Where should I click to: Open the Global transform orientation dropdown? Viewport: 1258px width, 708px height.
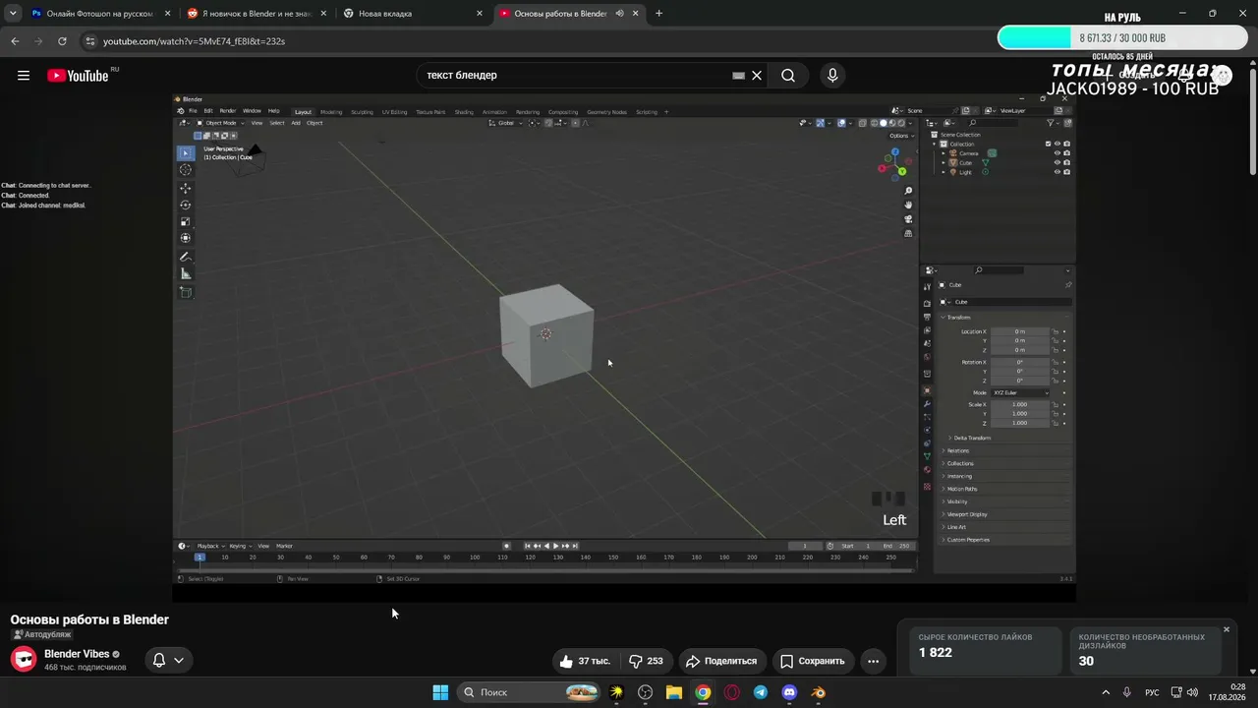pyautogui.click(x=506, y=123)
